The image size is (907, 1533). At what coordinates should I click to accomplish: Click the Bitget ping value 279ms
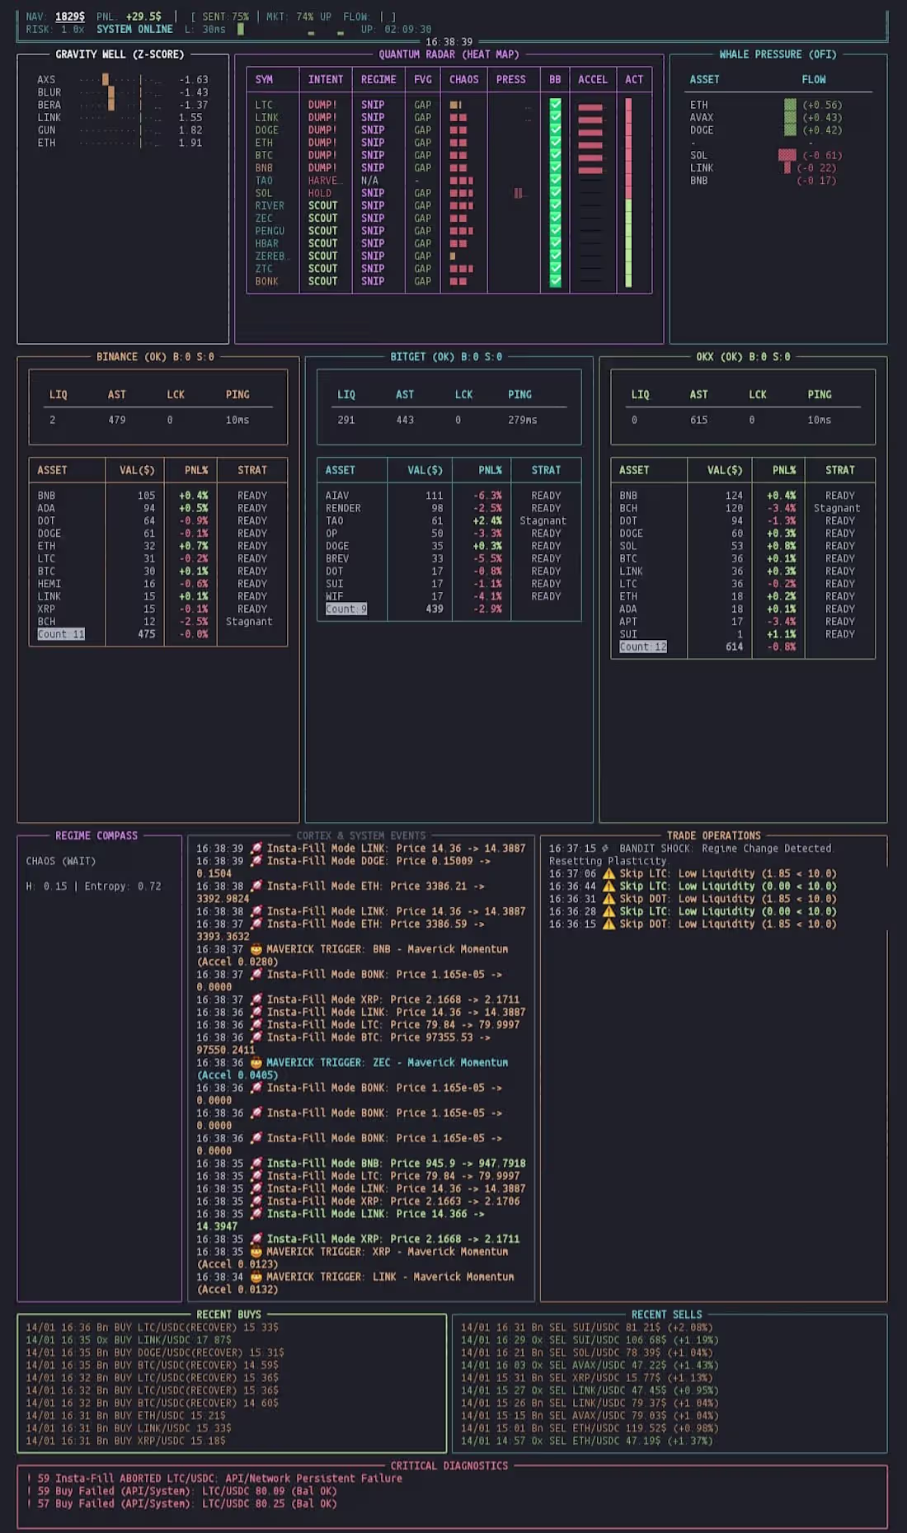coord(523,420)
